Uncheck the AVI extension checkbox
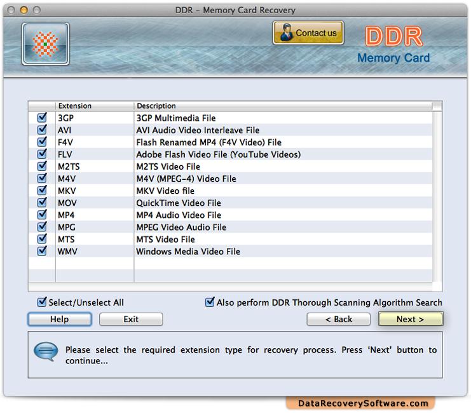The image size is (471, 413). (x=42, y=130)
